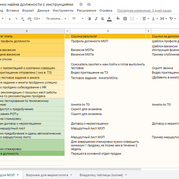The height and width of the screenshot is (179, 179).
Task: Select the Шаблон вакансии cell
Action: point(165,48)
